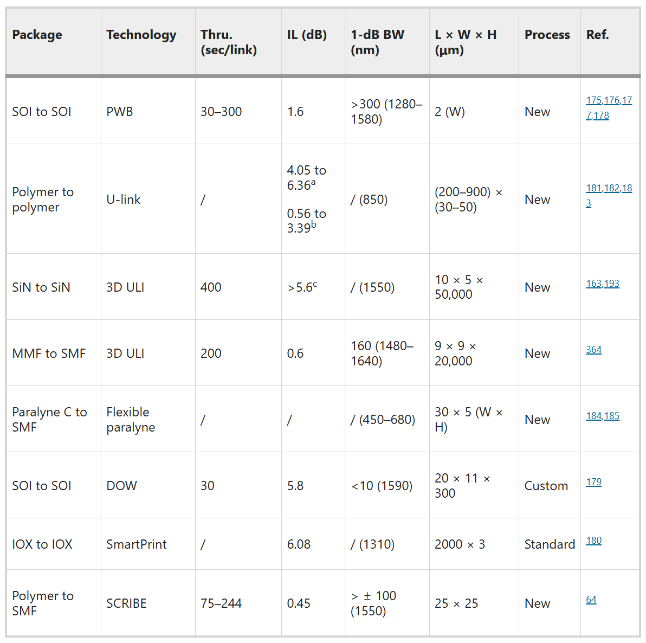Open reference link 176
Image resolution: width=646 pixels, height=643 pixels.
[x=611, y=100]
